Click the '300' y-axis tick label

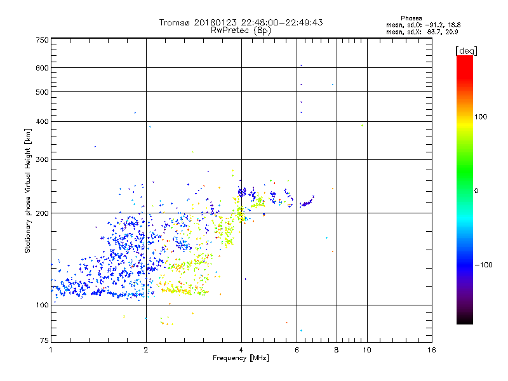pyautogui.click(x=42, y=160)
